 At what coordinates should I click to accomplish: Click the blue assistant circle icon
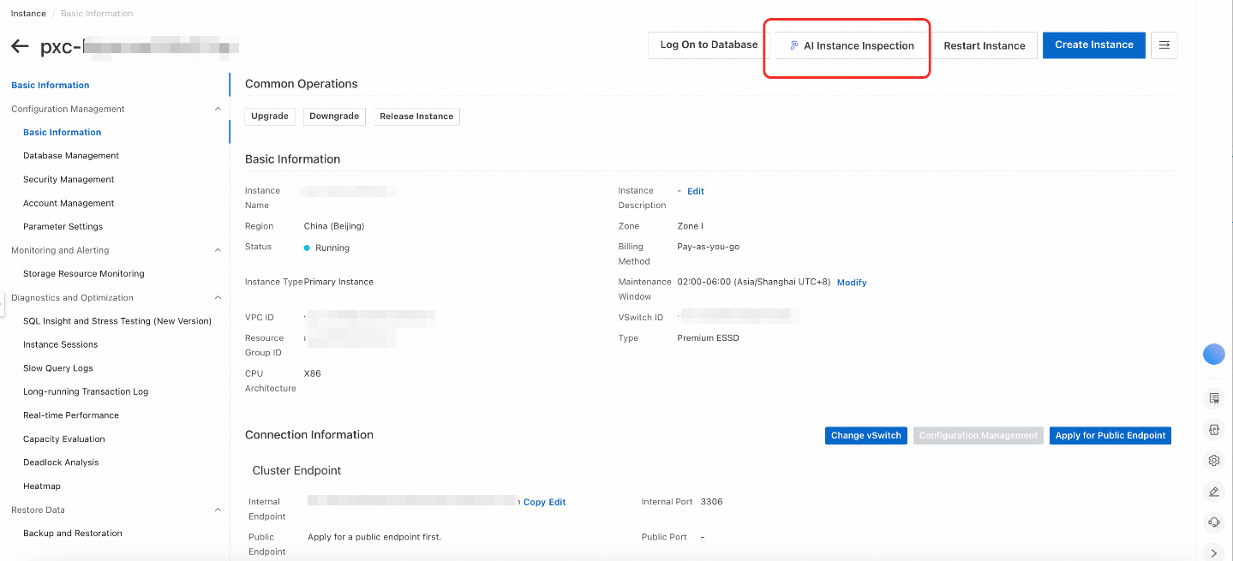[x=1214, y=354]
